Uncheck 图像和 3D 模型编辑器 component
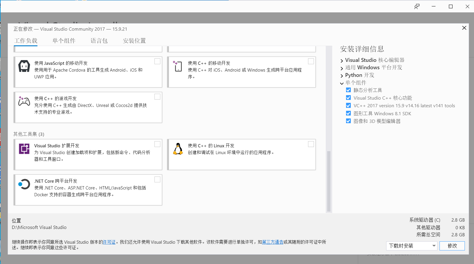Viewport: 474px width, 264px height. tap(348, 121)
